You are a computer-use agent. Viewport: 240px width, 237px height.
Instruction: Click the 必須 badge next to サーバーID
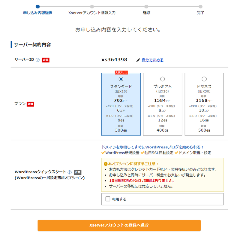pos(46,60)
